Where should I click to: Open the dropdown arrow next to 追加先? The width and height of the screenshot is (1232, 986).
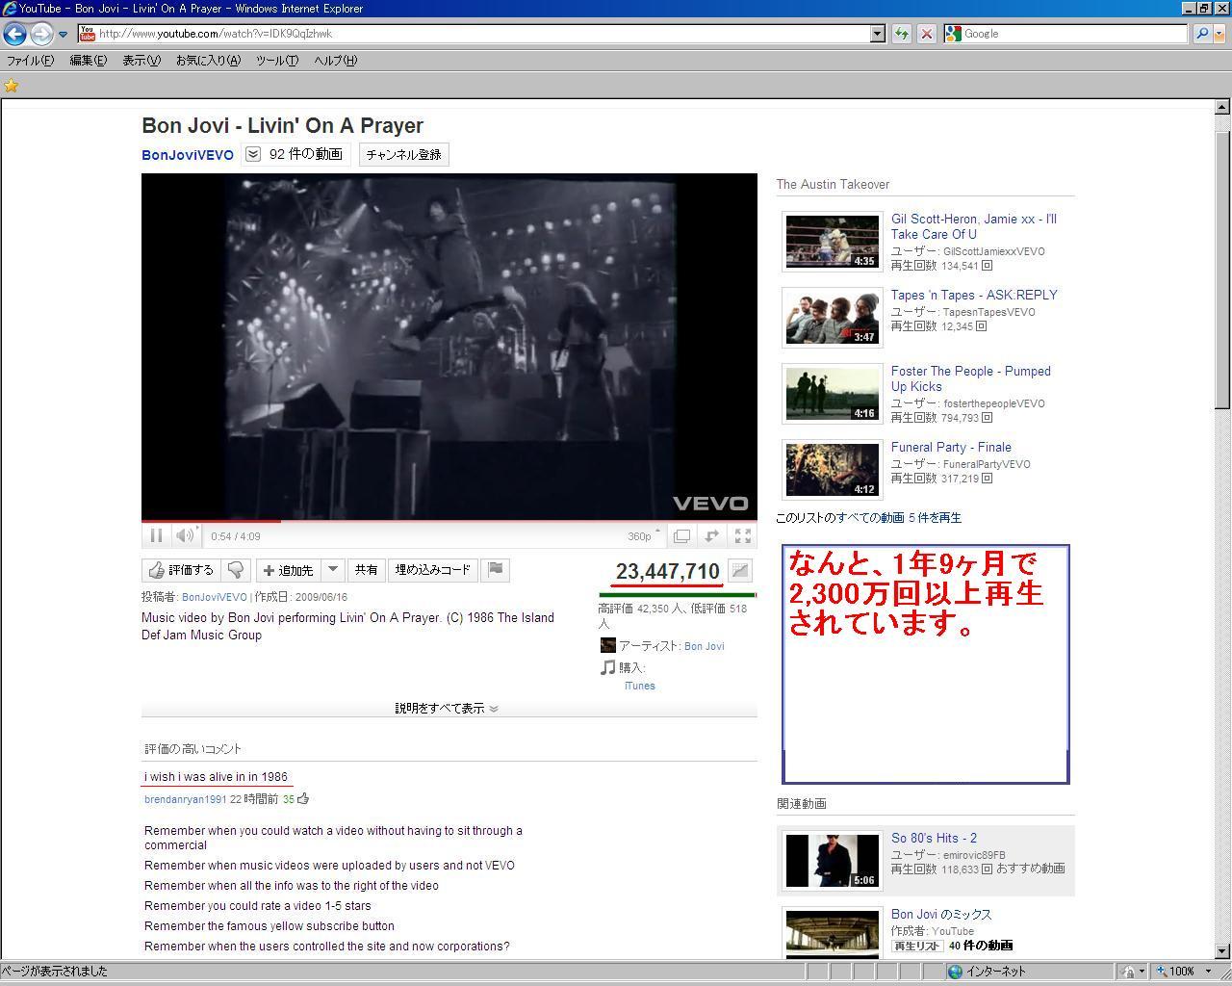coord(333,570)
